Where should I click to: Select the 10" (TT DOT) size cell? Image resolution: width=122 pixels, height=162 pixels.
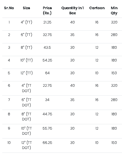coord(26,131)
